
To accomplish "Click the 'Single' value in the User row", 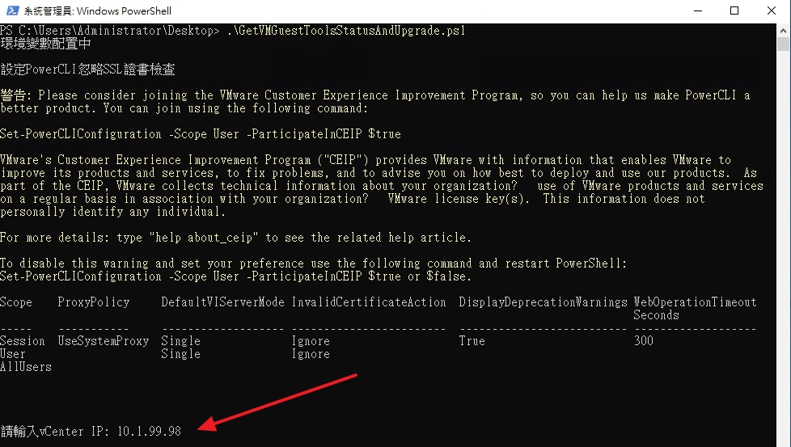I will tap(180, 354).
